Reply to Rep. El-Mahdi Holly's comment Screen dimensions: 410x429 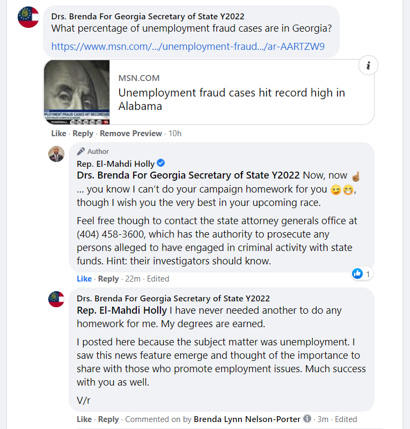point(108,279)
